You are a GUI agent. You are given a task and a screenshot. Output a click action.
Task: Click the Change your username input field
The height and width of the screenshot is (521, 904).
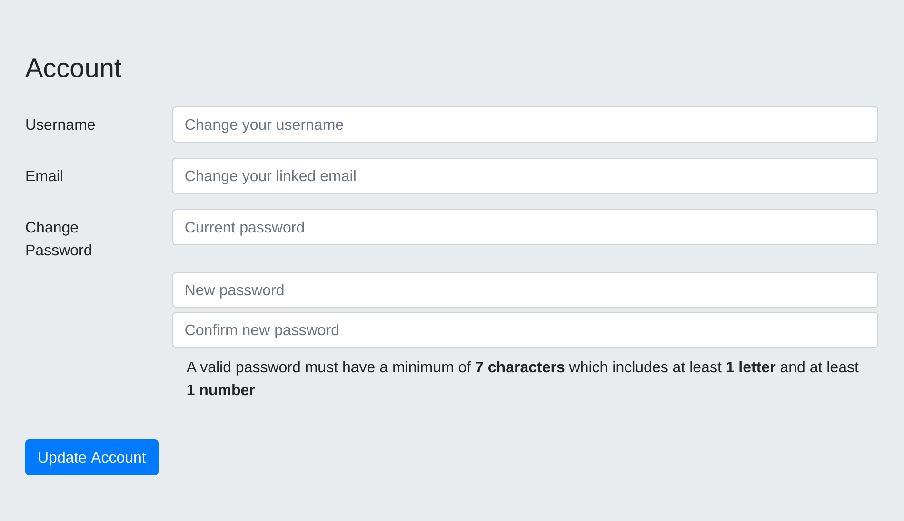pos(524,125)
